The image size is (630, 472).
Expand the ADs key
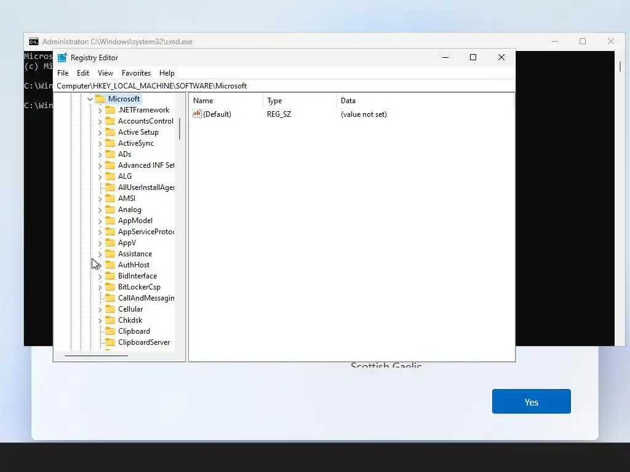[100, 154]
